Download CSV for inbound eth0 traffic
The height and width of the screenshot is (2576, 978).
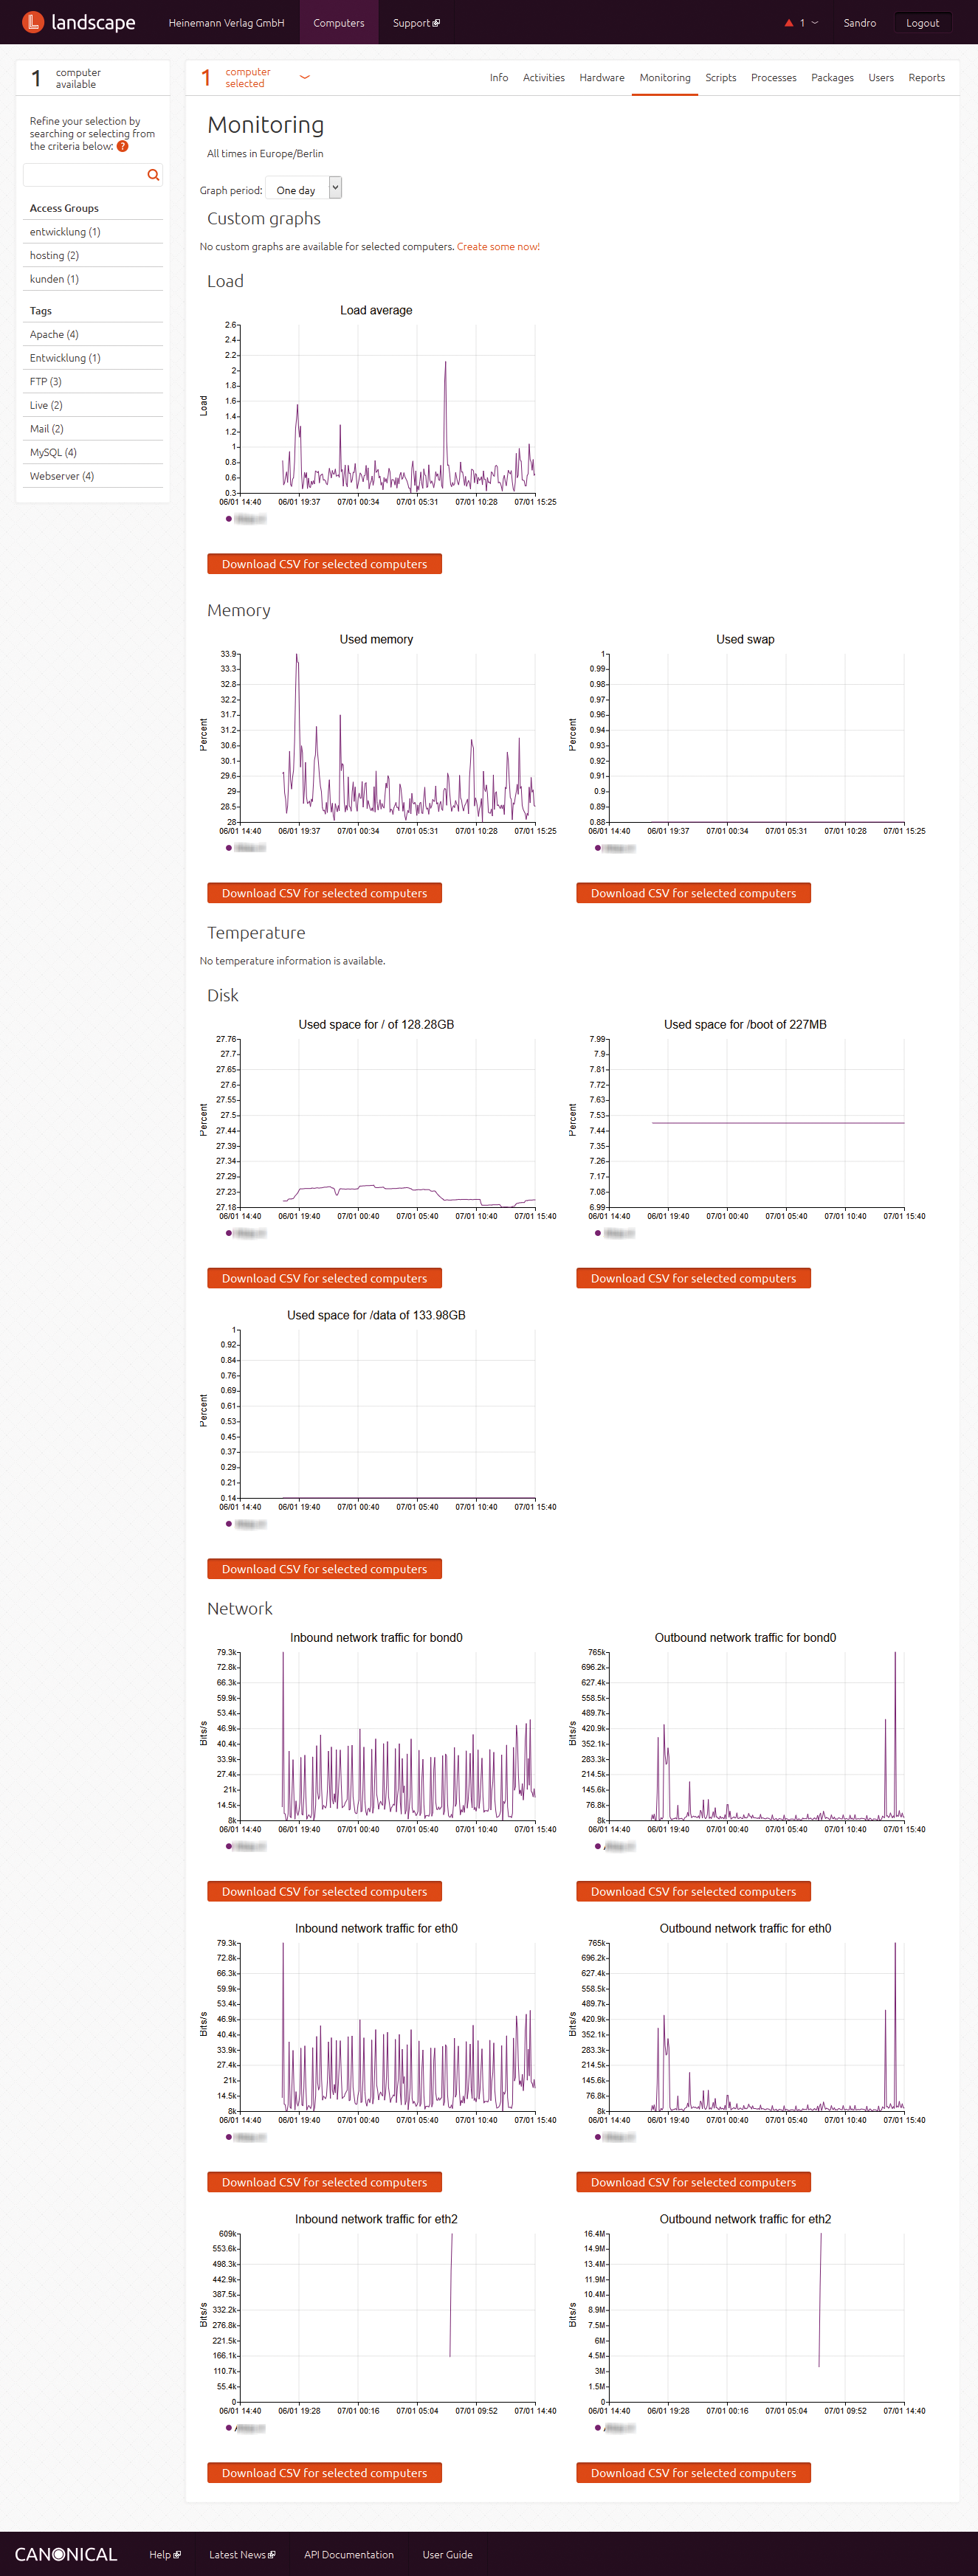324,2182
